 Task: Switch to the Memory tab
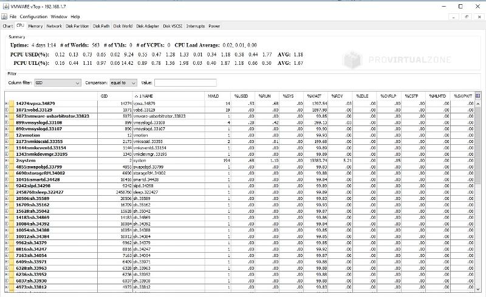[x=35, y=26]
